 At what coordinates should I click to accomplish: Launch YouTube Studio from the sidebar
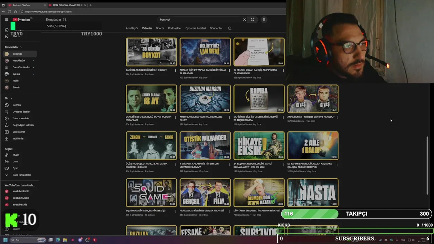pyautogui.click(x=20, y=191)
